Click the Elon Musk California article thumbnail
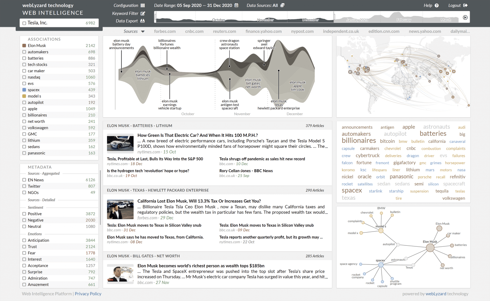490x301 pixels. tap(120, 209)
